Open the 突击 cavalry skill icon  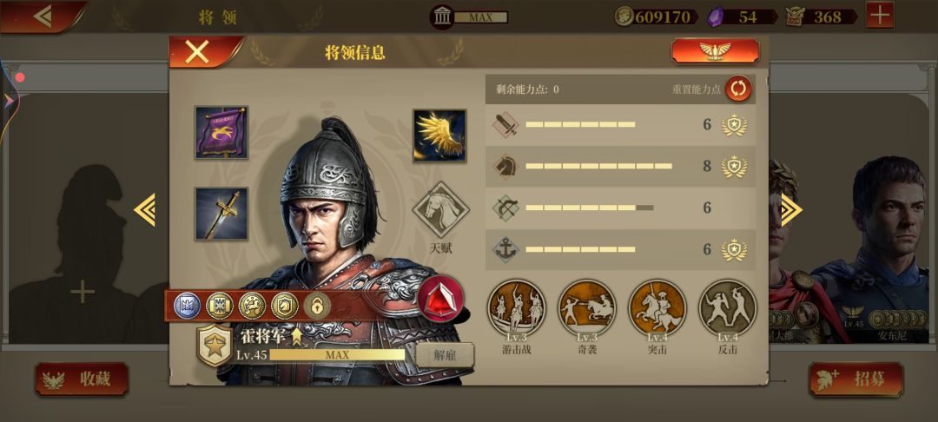click(657, 308)
